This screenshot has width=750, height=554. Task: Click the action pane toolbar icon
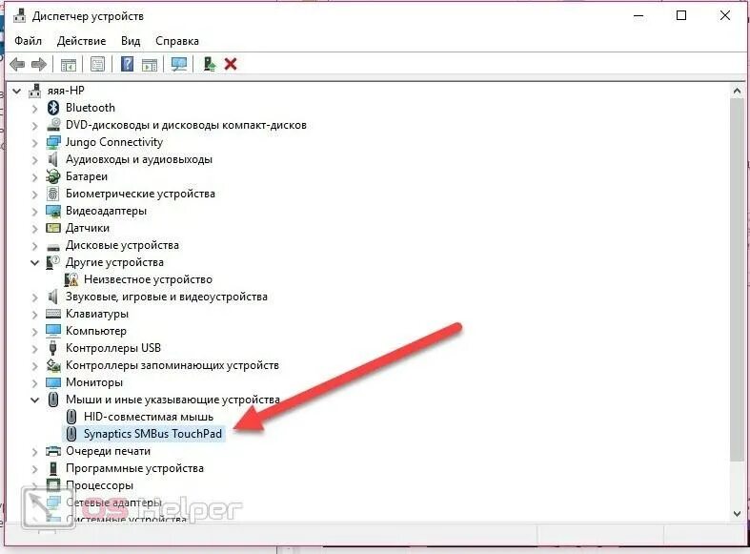tap(150, 64)
